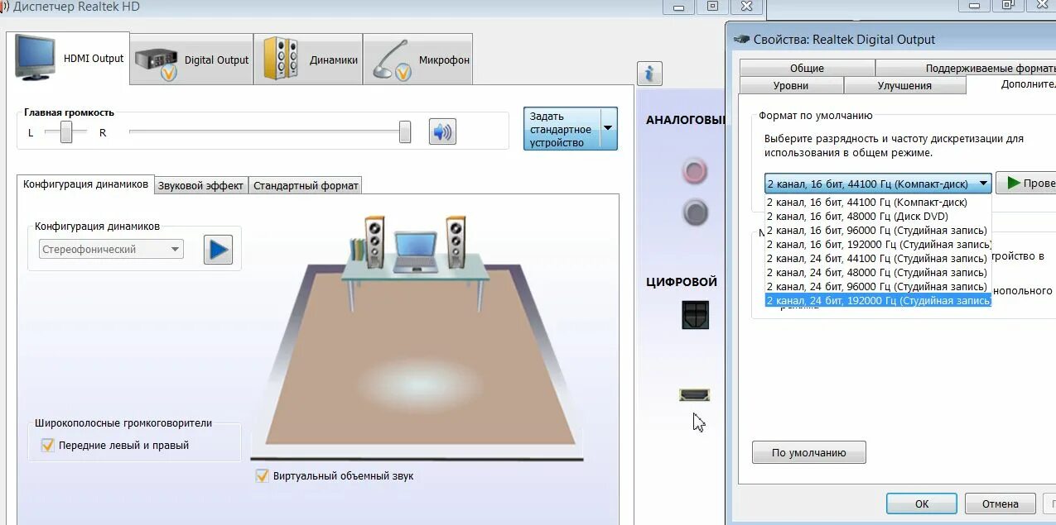Switch to the Уровни tab
The image size is (1056, 525).
tap(791, 85)
